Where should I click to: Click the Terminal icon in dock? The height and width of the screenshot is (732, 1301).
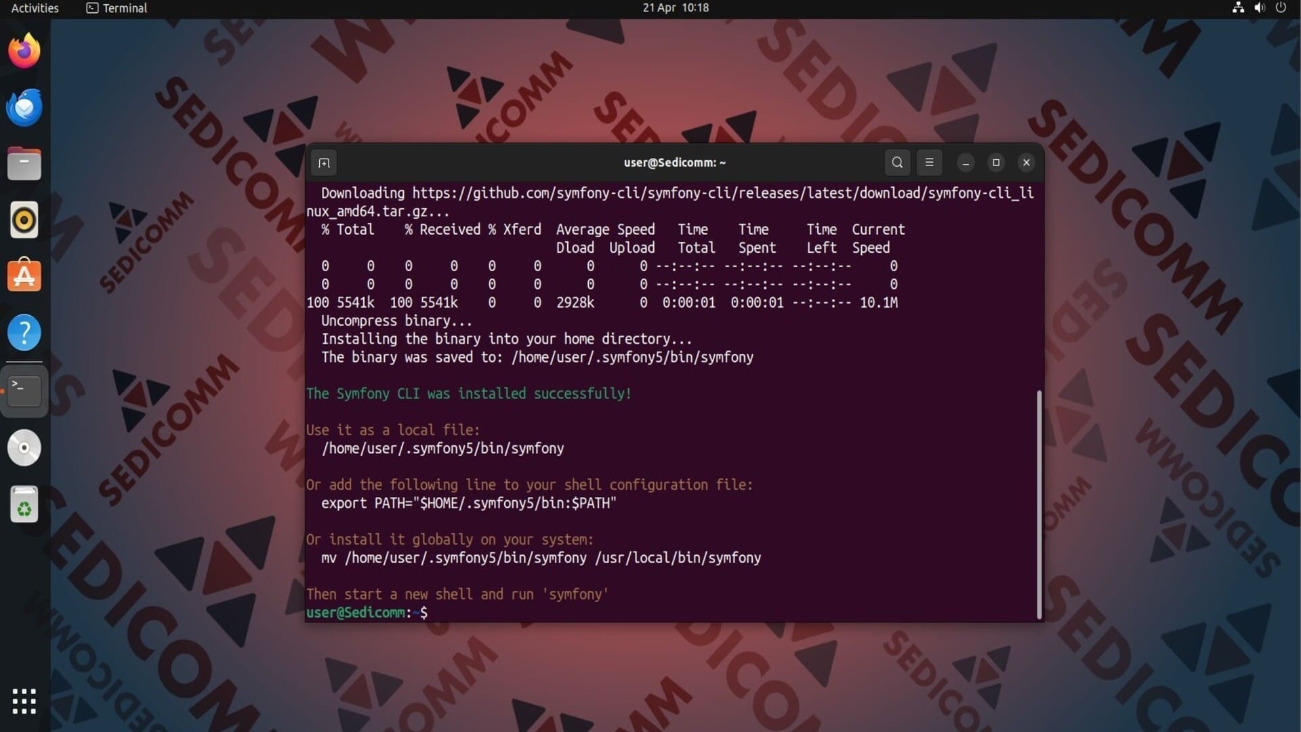(24, 391)
